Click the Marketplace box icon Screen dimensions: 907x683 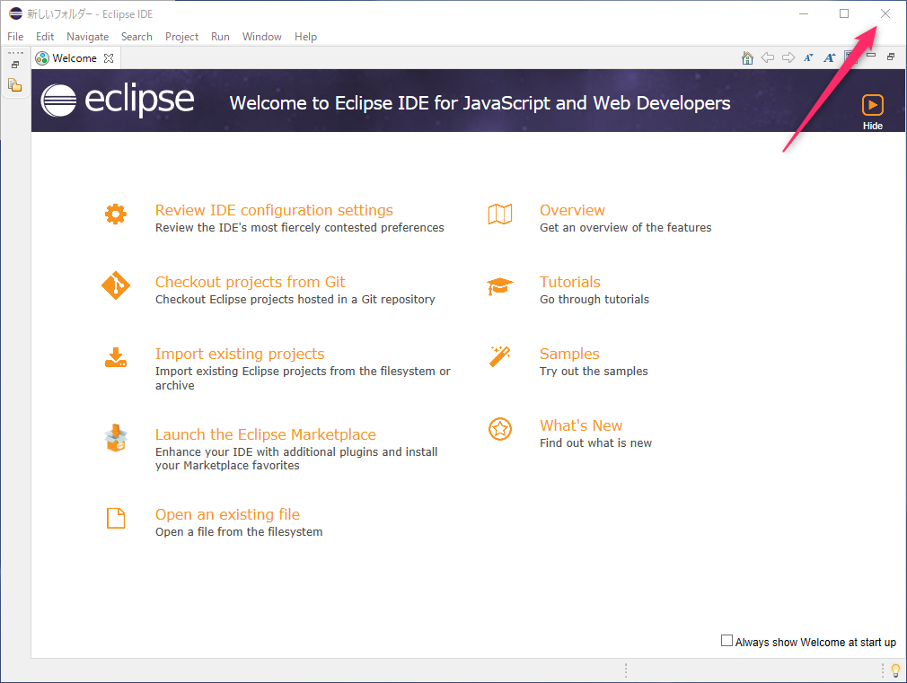tap(116, 438)
